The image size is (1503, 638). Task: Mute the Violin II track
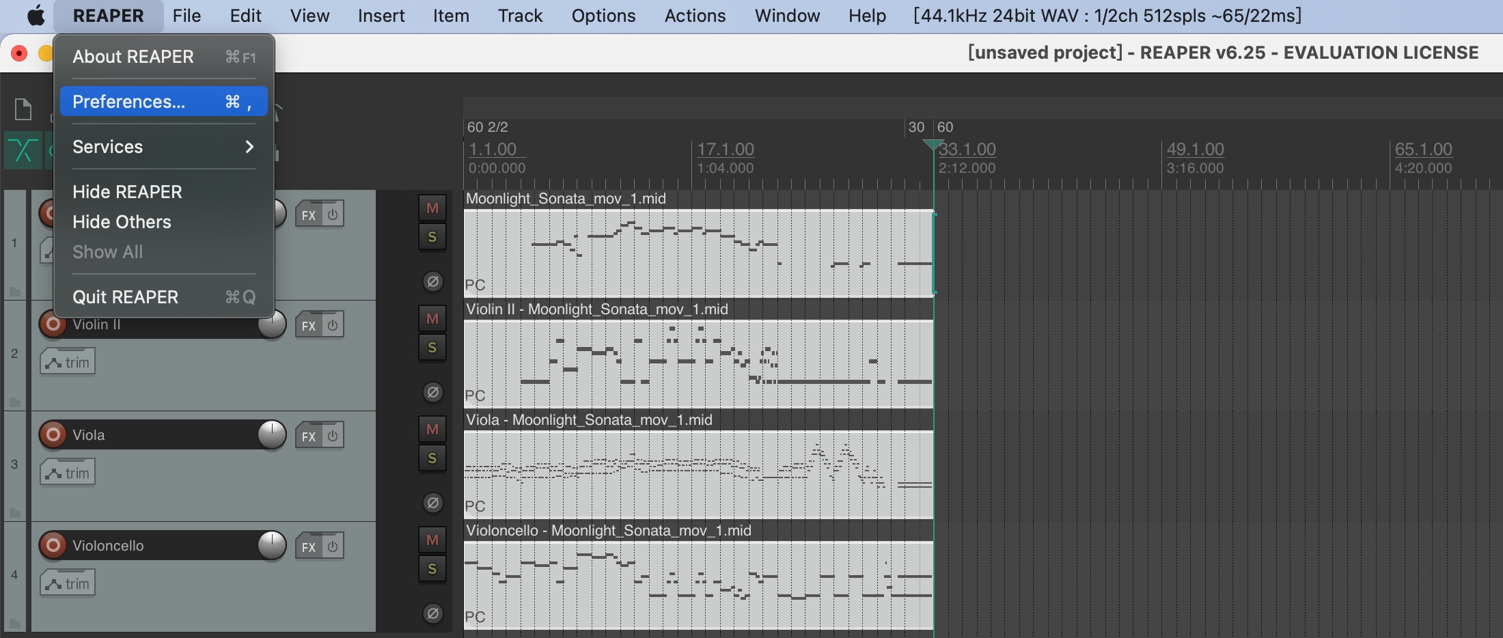tap(432, 319)
